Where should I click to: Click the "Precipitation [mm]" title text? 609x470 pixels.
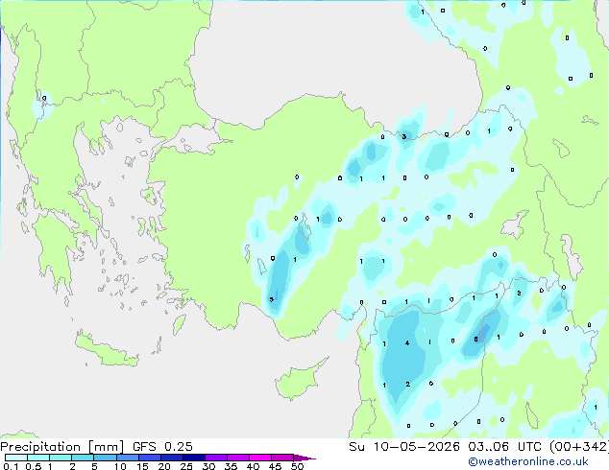click(62, 447)
